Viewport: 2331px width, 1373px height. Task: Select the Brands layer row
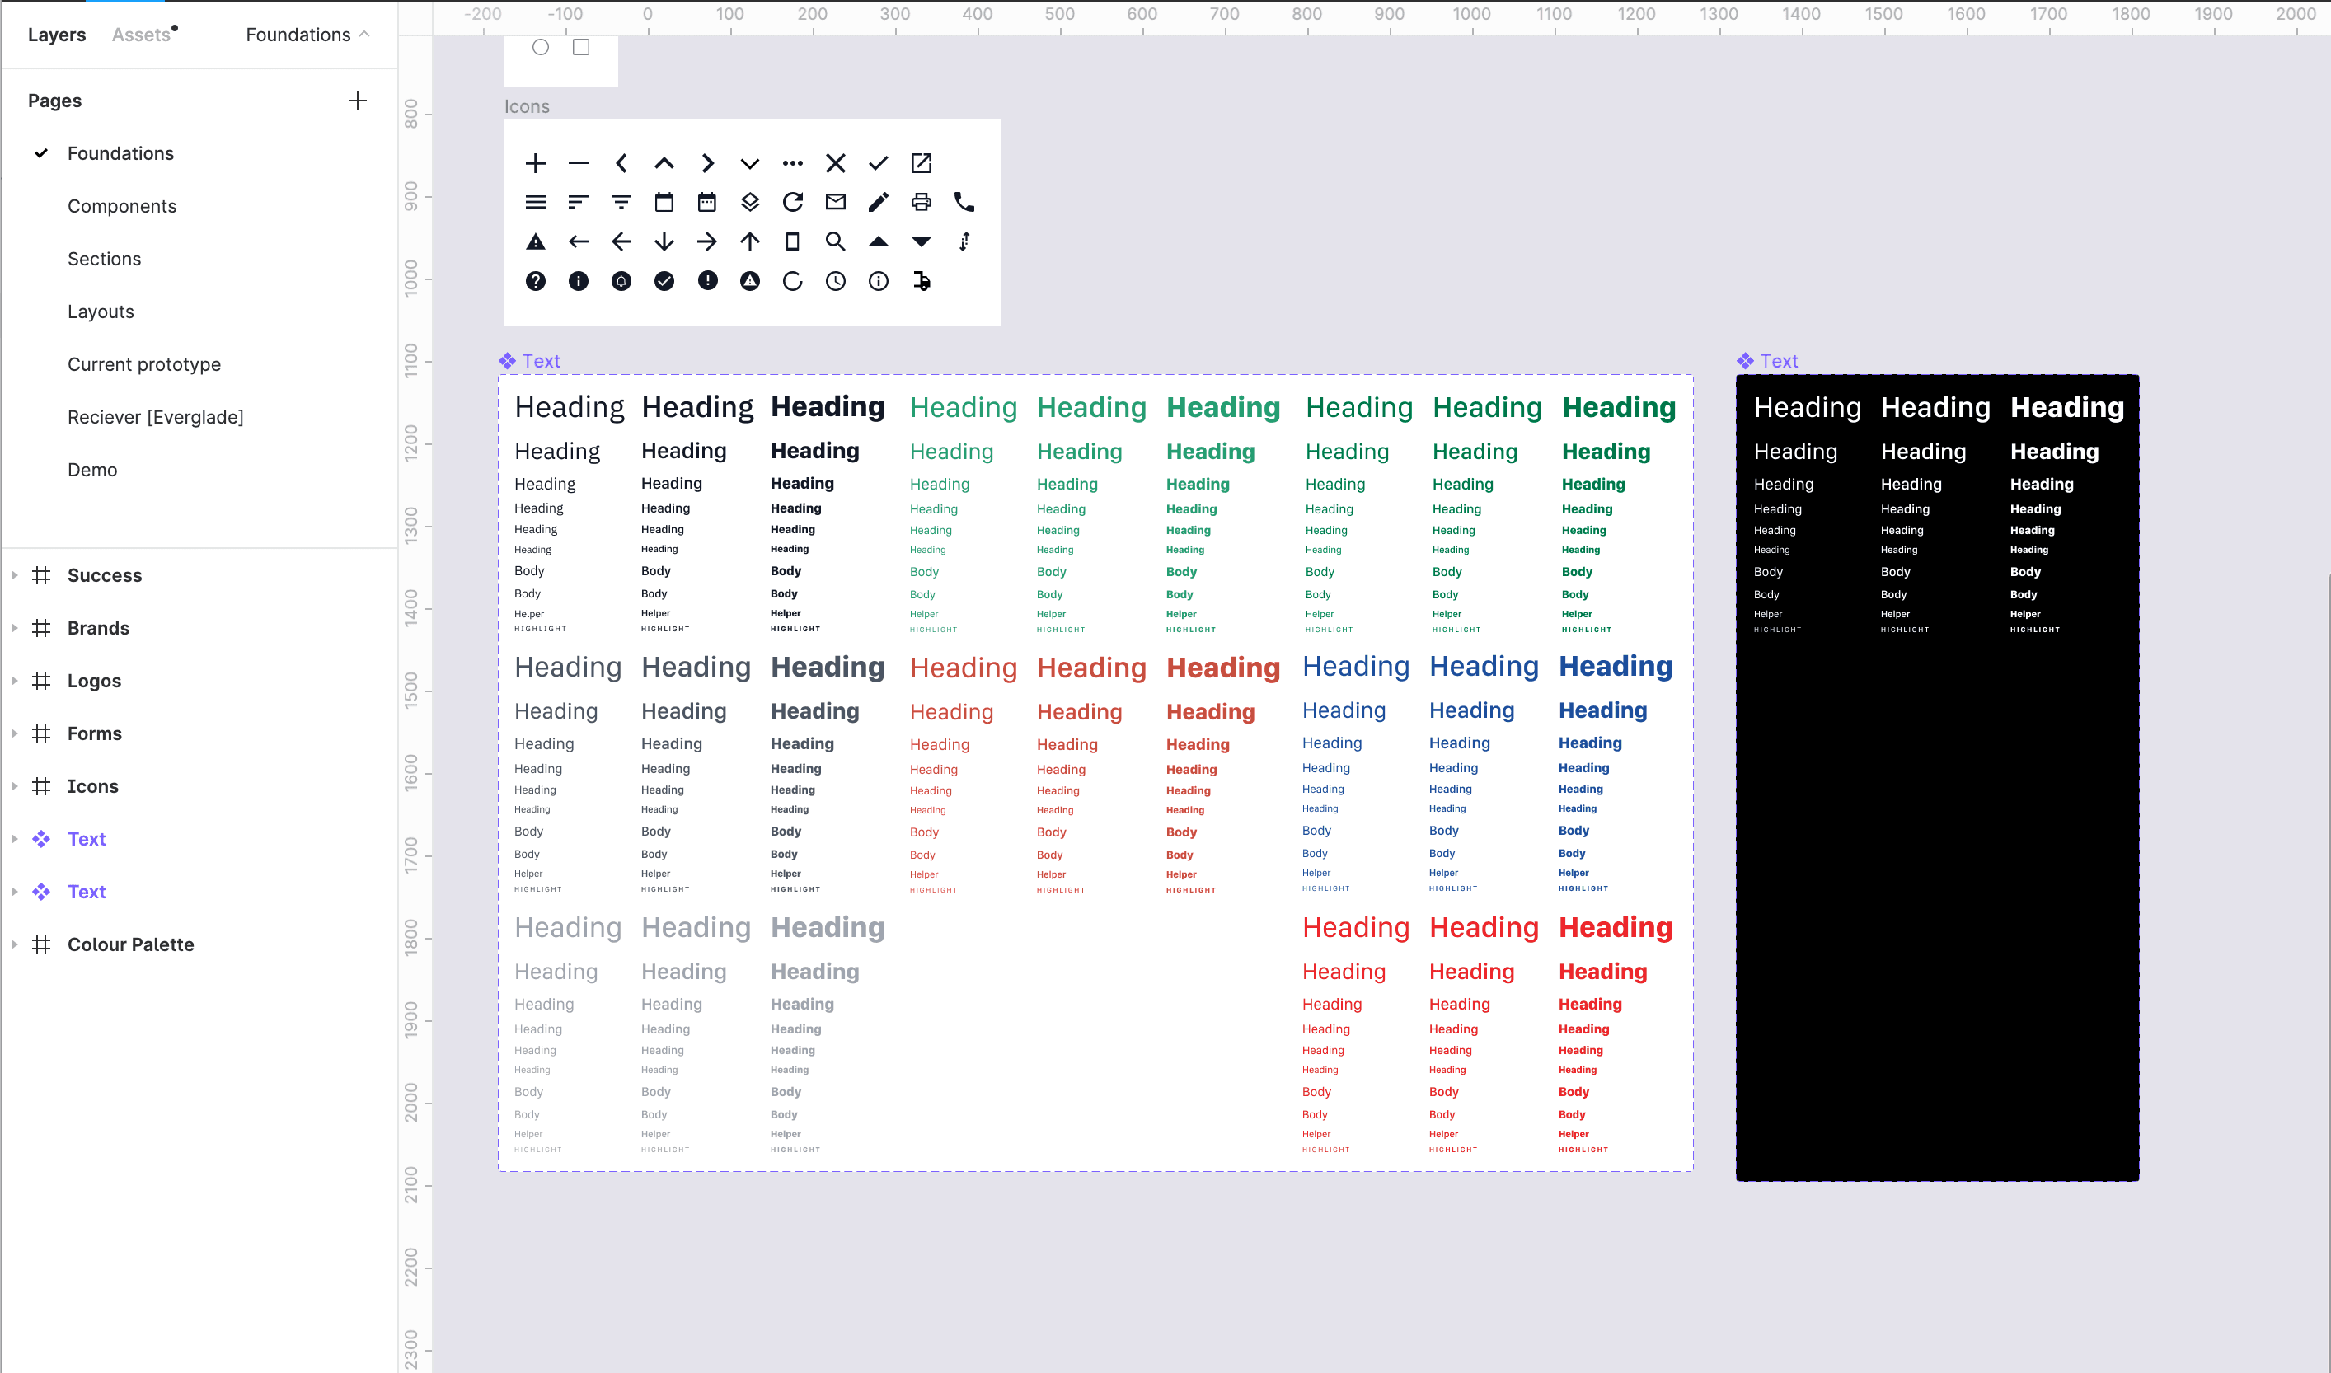pyautogui.click(x=199, y=628)
